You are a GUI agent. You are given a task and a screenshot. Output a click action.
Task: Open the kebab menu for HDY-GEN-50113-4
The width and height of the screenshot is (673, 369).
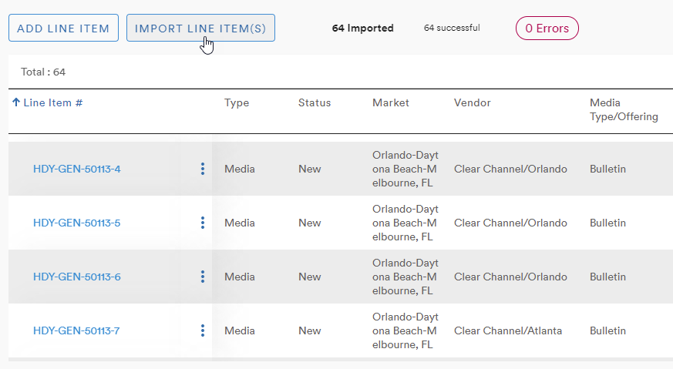pos(203,169)
